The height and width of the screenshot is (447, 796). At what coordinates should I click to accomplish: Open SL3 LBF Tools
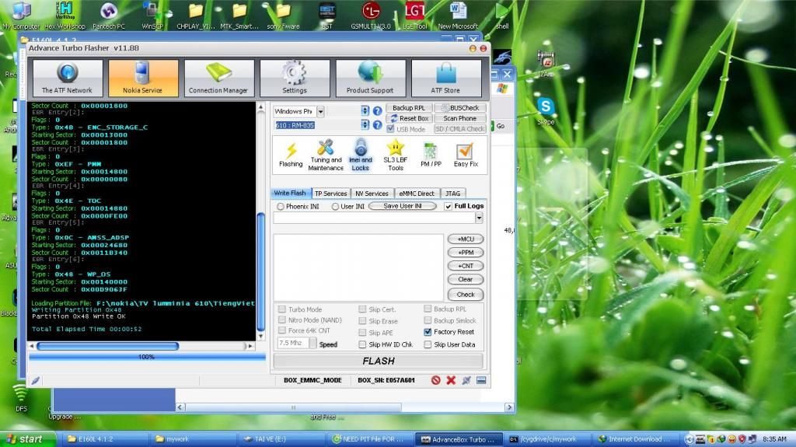(x=396, y=155)
